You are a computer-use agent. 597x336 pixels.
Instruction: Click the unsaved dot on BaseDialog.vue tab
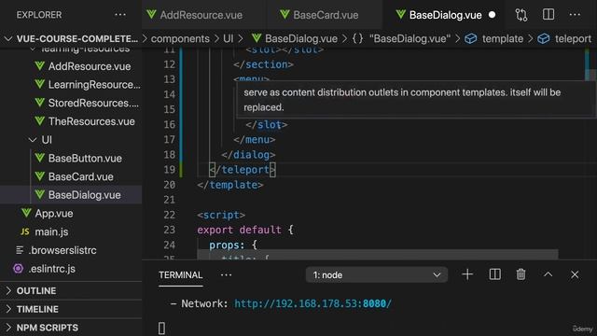pos(492,15)
